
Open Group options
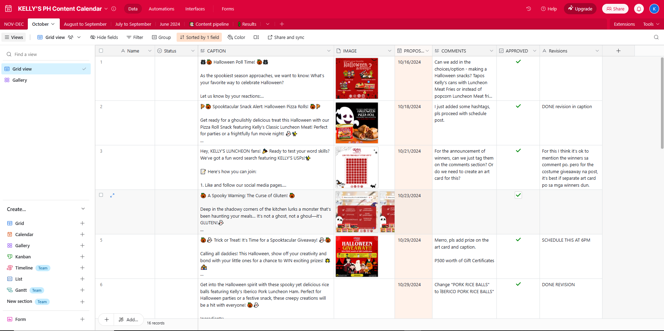click(x=161, y=37)
